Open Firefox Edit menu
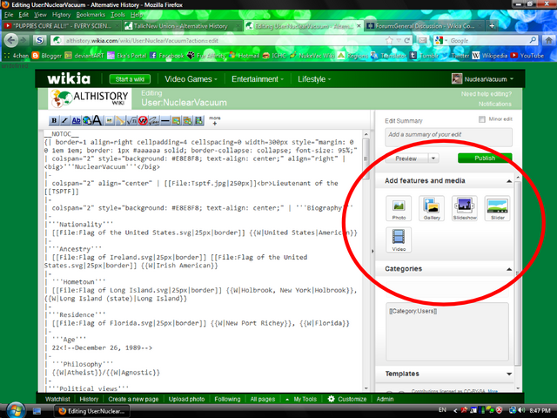The image size is (557, 418). (x=23, y=15)
